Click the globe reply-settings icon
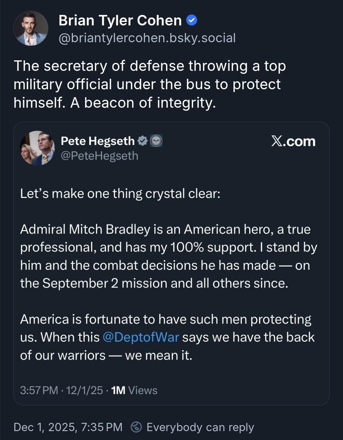This screenshot has height=440, width=343. tap(136, 427)
